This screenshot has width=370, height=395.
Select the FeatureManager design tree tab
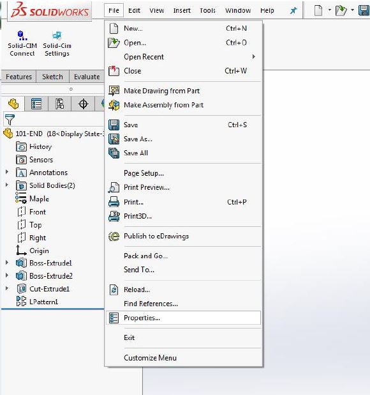pos(13,104)
